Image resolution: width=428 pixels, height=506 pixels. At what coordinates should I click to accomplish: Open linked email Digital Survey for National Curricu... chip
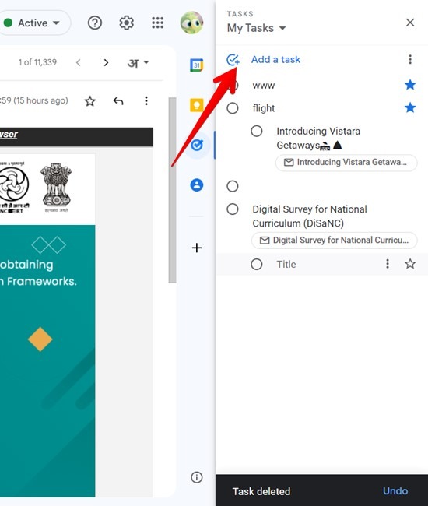point(335,241)
